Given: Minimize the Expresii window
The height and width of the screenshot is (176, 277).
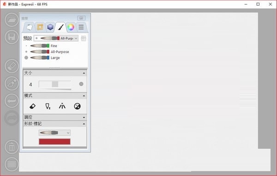Looking at the screenshot, I should coord(246,4).
